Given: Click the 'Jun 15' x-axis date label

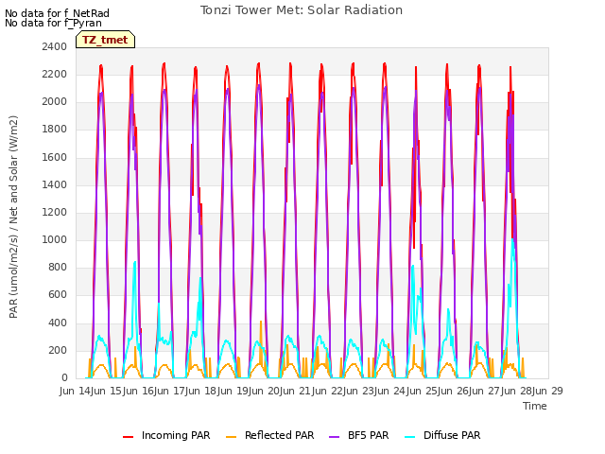Looking at the screenshot, I should (106, 391).
